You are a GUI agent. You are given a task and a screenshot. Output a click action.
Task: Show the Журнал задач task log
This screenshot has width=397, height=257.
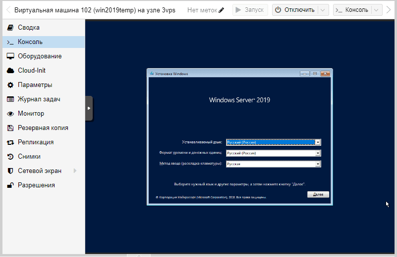tap(44, 99)
